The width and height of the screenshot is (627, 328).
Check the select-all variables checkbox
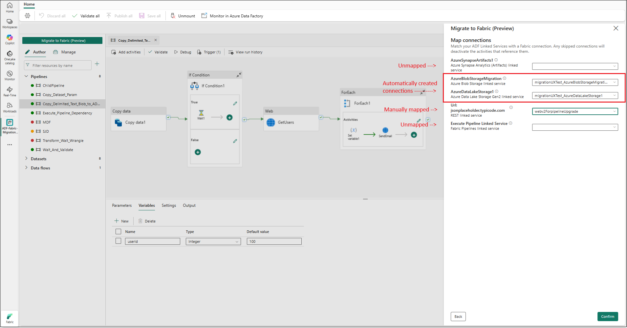coord(119,232)
